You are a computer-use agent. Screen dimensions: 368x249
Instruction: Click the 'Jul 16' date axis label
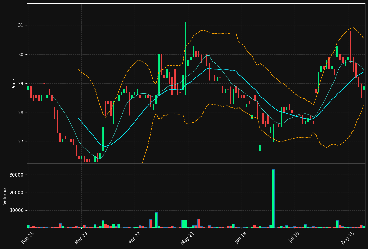[x=294, y=238]
